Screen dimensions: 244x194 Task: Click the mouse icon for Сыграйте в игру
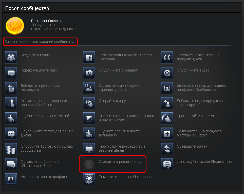click(89, 103)
